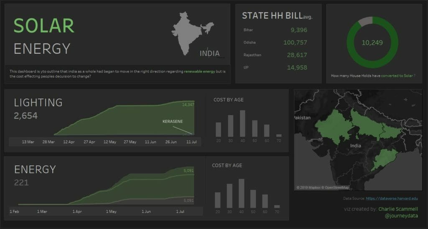Click the green SOLAR title text

coord(44,26)
